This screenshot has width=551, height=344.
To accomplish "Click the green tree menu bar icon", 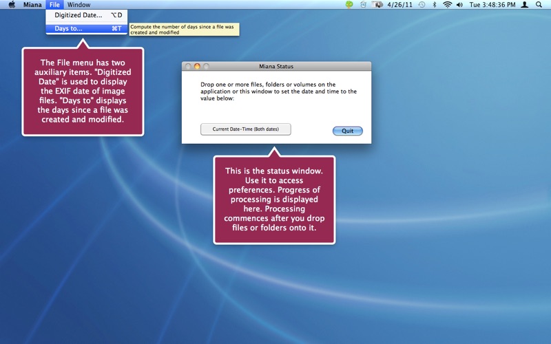I will click(349, 5).
